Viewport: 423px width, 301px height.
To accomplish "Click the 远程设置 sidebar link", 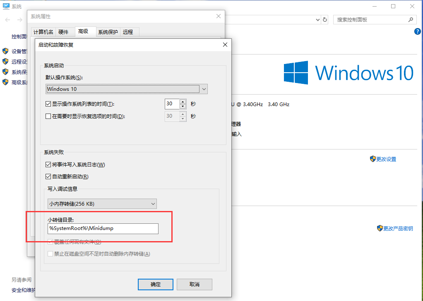I will 19,62.
